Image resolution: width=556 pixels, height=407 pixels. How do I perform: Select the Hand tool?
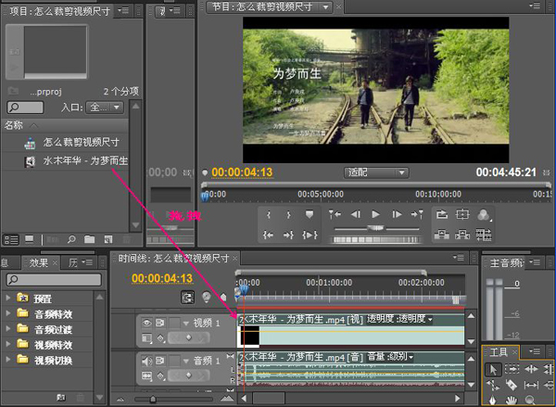(512, 400)
